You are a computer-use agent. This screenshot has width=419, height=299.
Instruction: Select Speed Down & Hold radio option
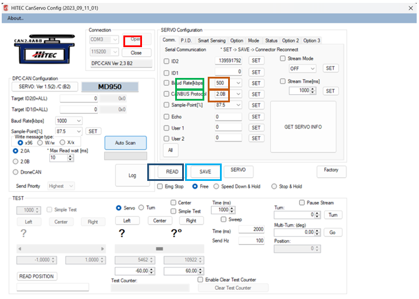pyautogui.click(x=216, y=187)
